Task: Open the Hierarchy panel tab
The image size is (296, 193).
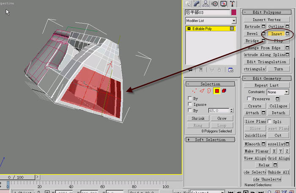Action: [206, 4]
